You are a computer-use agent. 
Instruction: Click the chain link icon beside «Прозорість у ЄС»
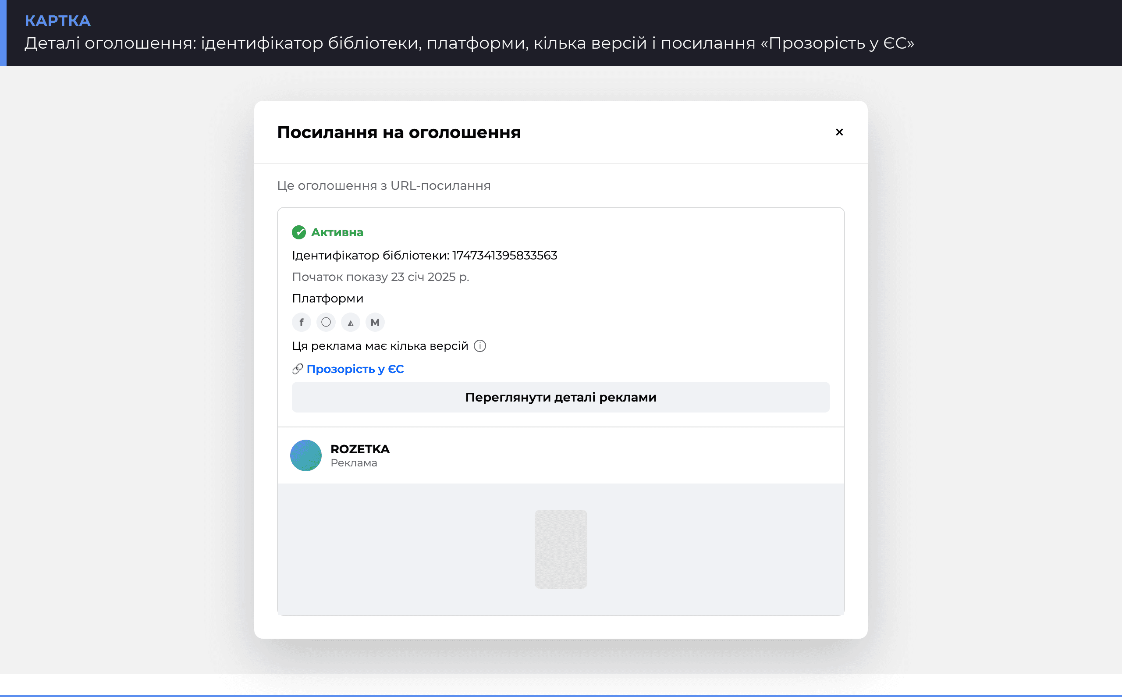[x=297, y=369]
